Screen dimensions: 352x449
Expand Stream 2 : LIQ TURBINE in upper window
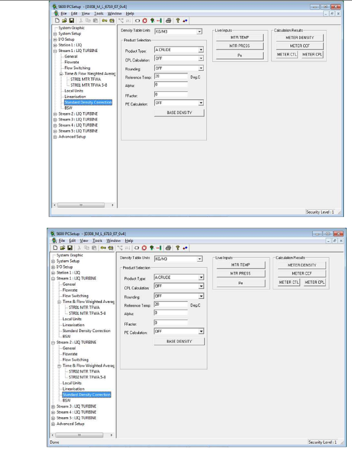click(x=55, y=114)
